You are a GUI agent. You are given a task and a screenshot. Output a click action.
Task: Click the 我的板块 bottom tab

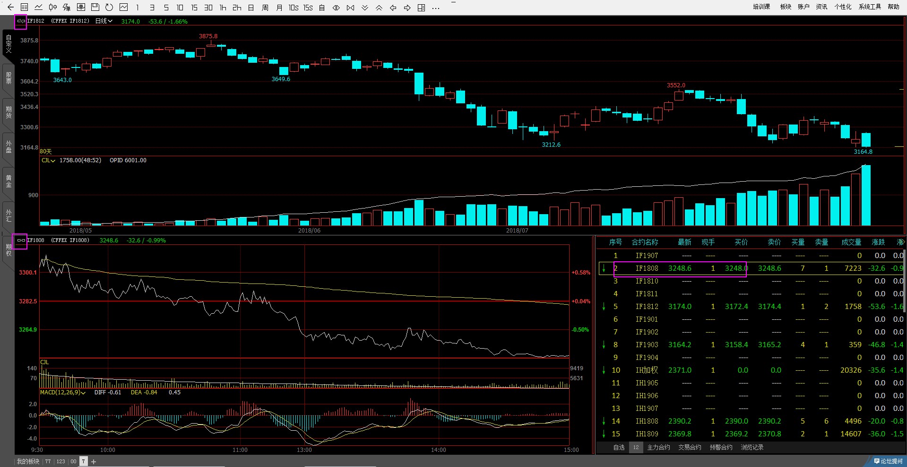pyautogui.click(x=28, y=461)
